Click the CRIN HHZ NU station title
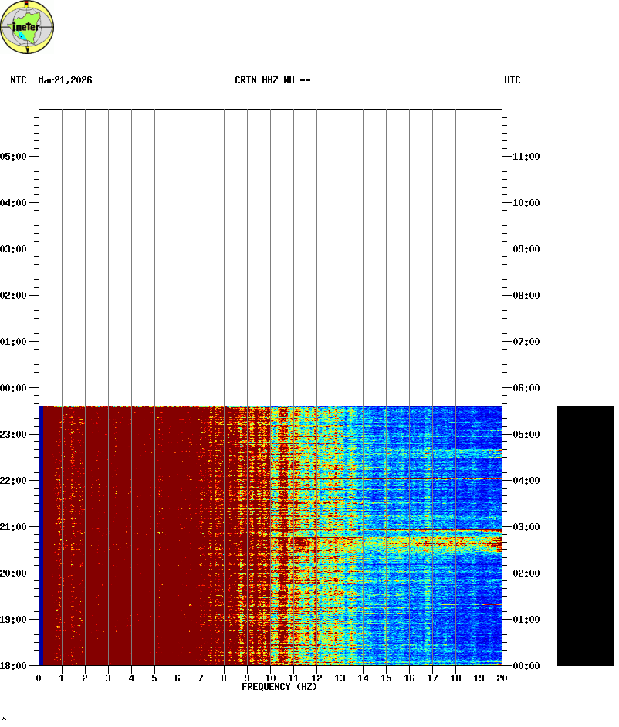The image size is (619, 727). [272, 80]
